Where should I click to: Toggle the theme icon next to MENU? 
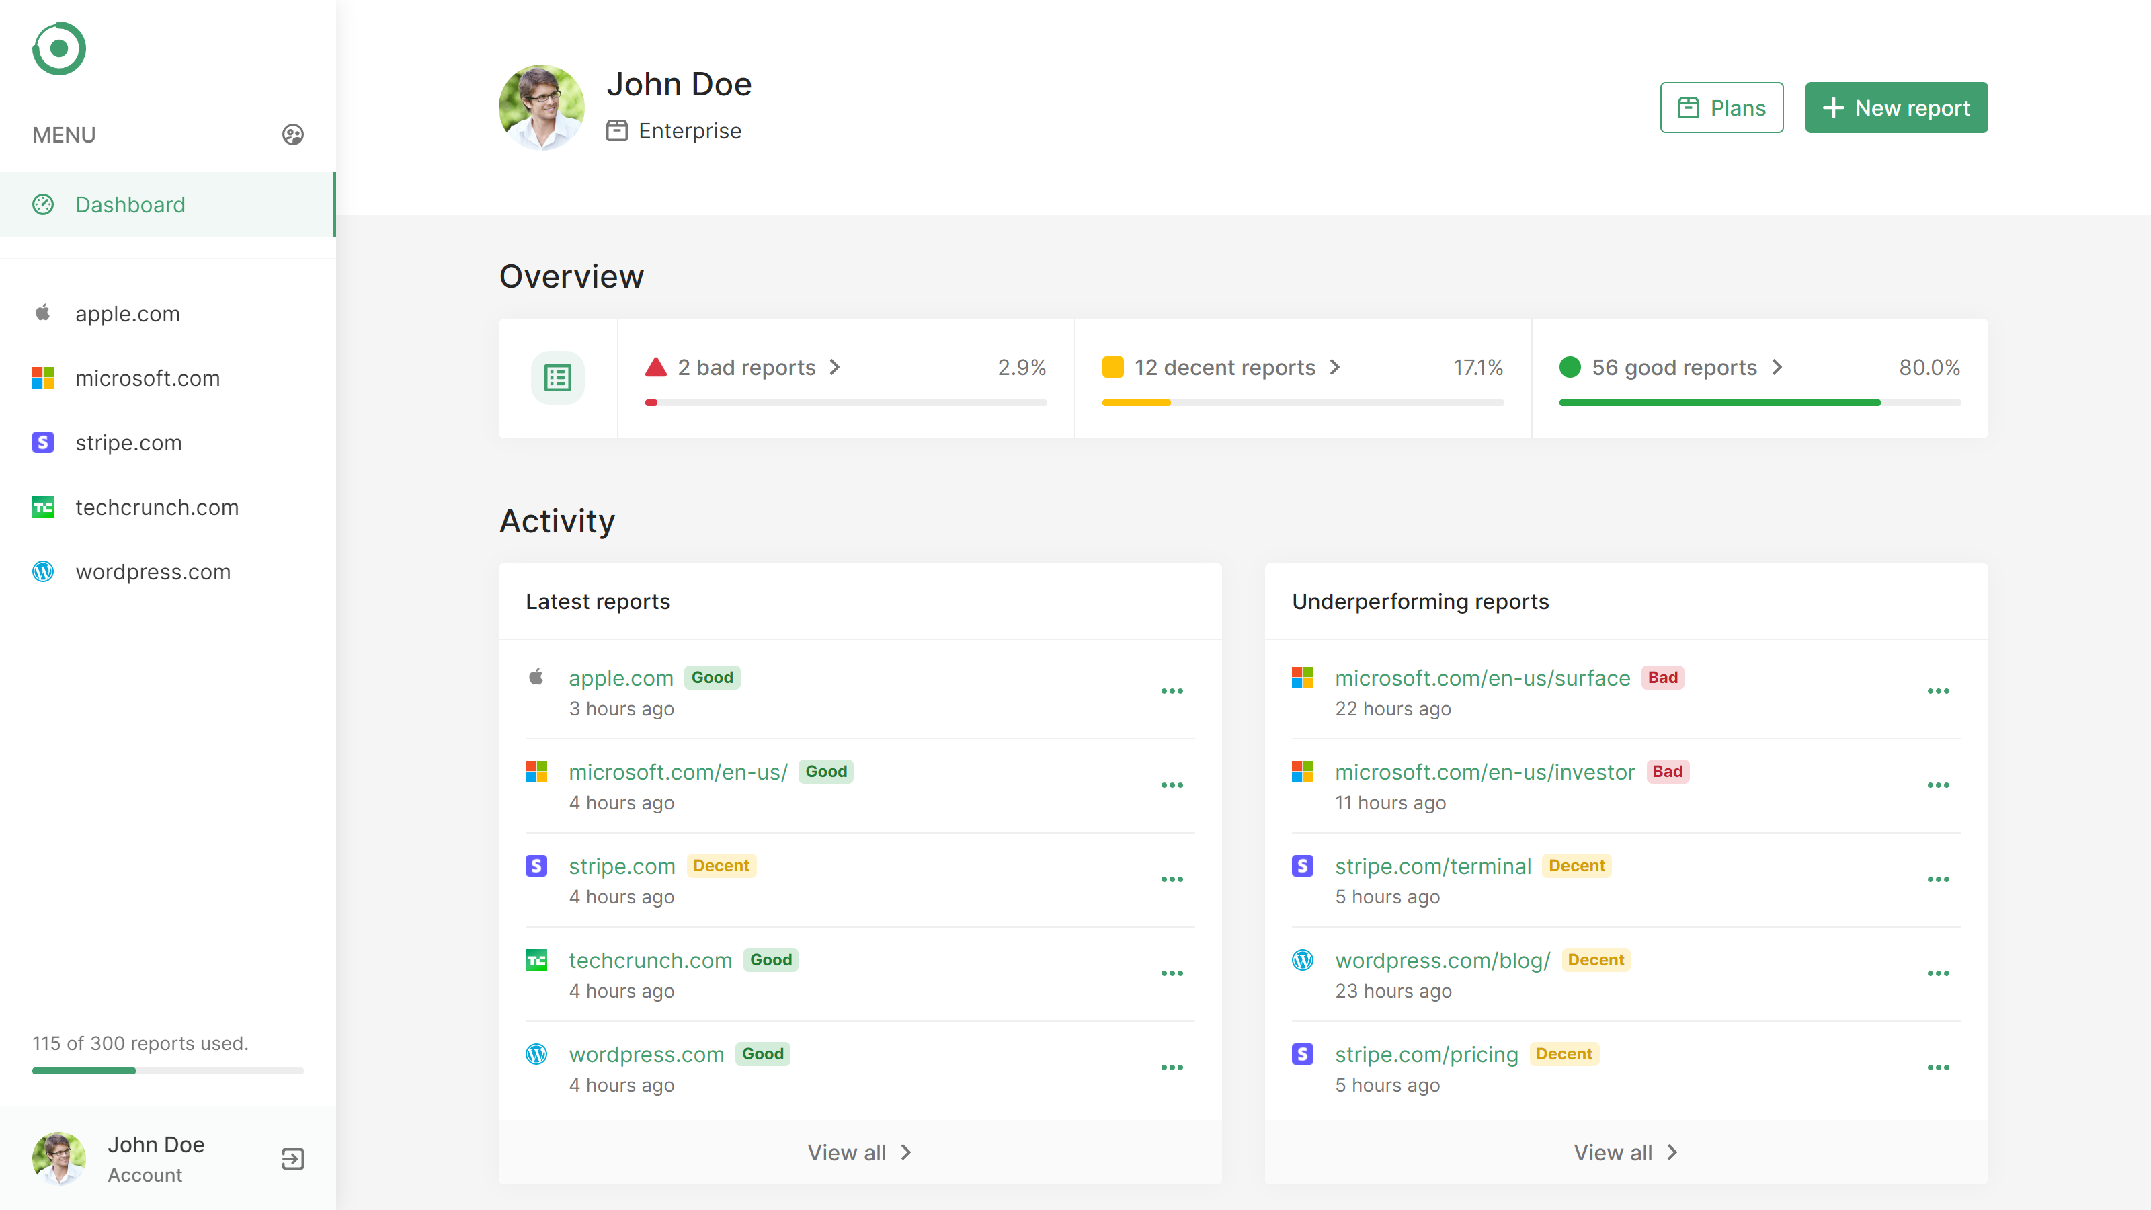(x=292, y=134)
